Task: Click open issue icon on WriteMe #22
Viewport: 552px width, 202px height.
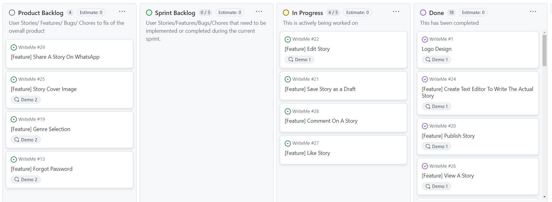Action: pos(288,39)
